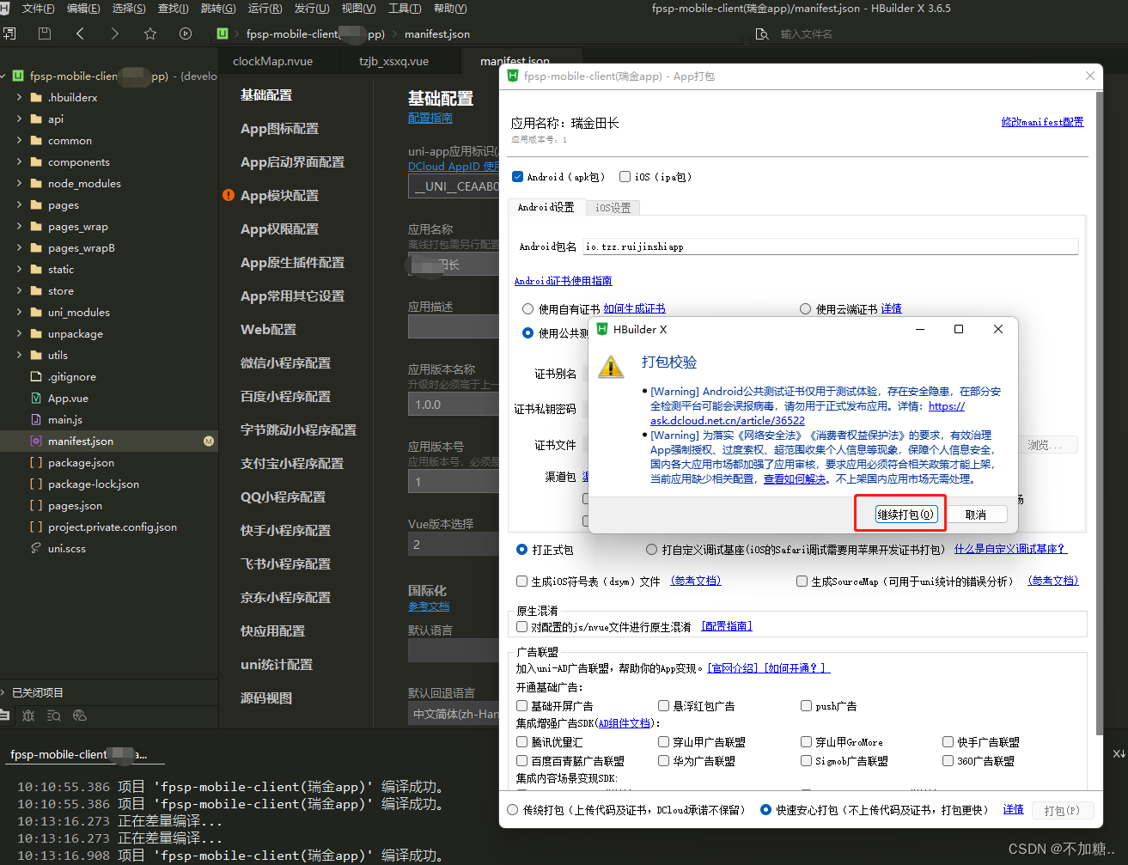Click the 取消 button in dialog
Screen dimensions: 1128x865
point(975,515)
